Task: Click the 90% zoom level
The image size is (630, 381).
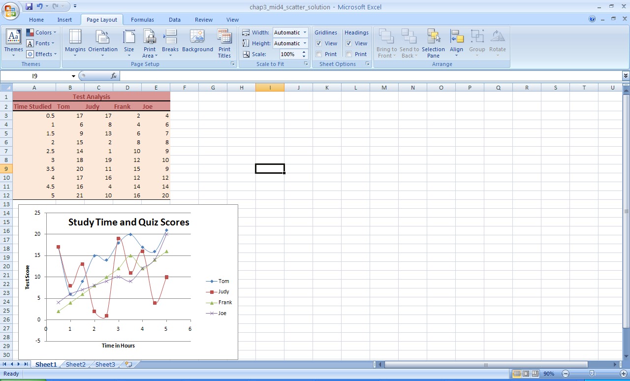Action: (x=549, y=374)
